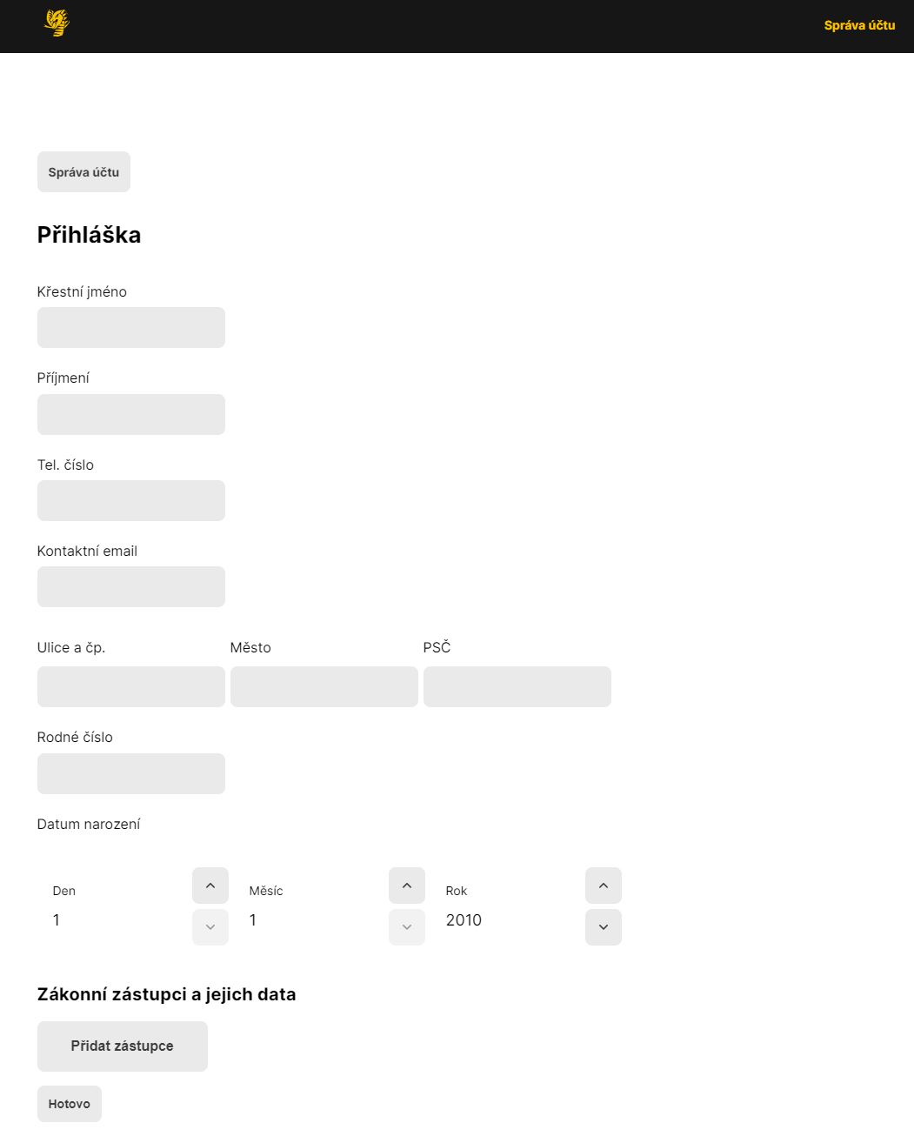
Task: Increase the Den value with up arrow
Action: (210, 886)
